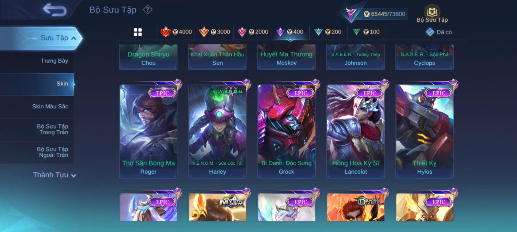Go back with the return arrow icon
517x232 pixels.
[x=55, y=10]
